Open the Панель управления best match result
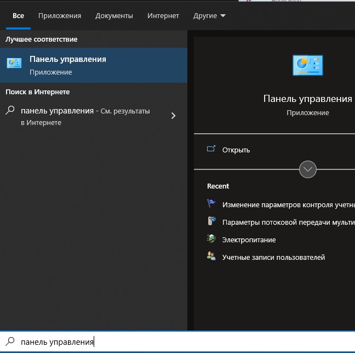This screenshot has width=355, height=353. coord(94,65)
